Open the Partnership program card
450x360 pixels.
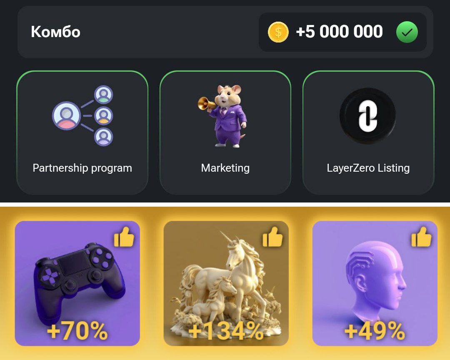82,132
